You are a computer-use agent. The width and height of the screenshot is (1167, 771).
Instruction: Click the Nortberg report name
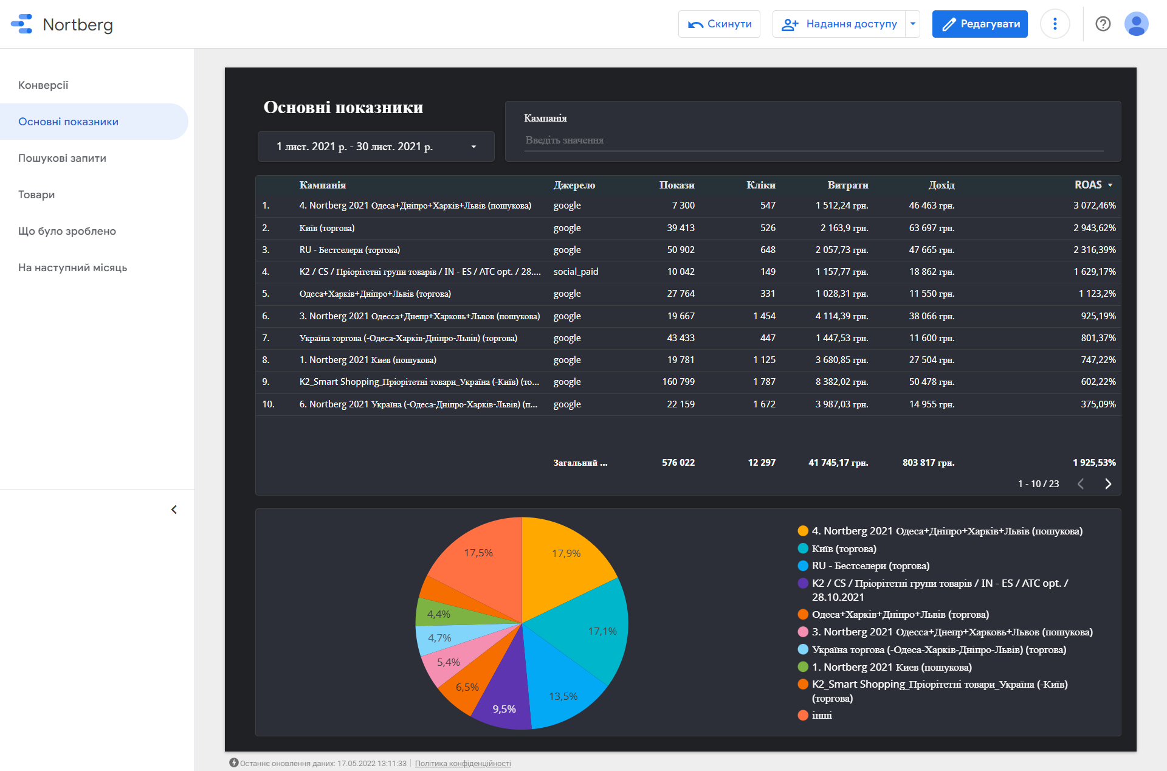(78, 24)
